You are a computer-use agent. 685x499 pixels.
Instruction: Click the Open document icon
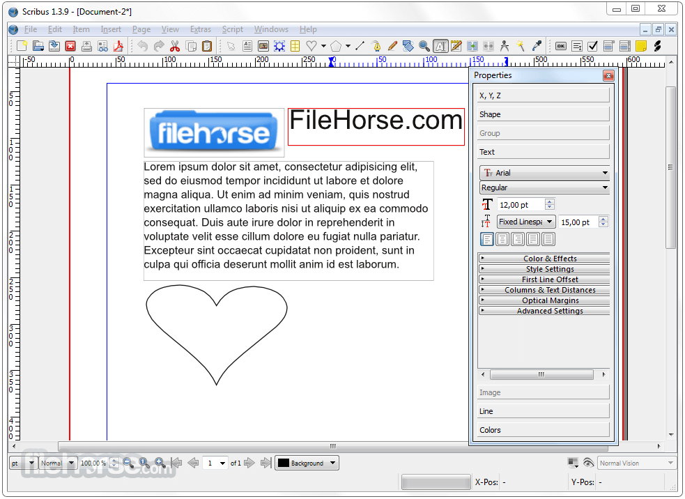[38, 46]
